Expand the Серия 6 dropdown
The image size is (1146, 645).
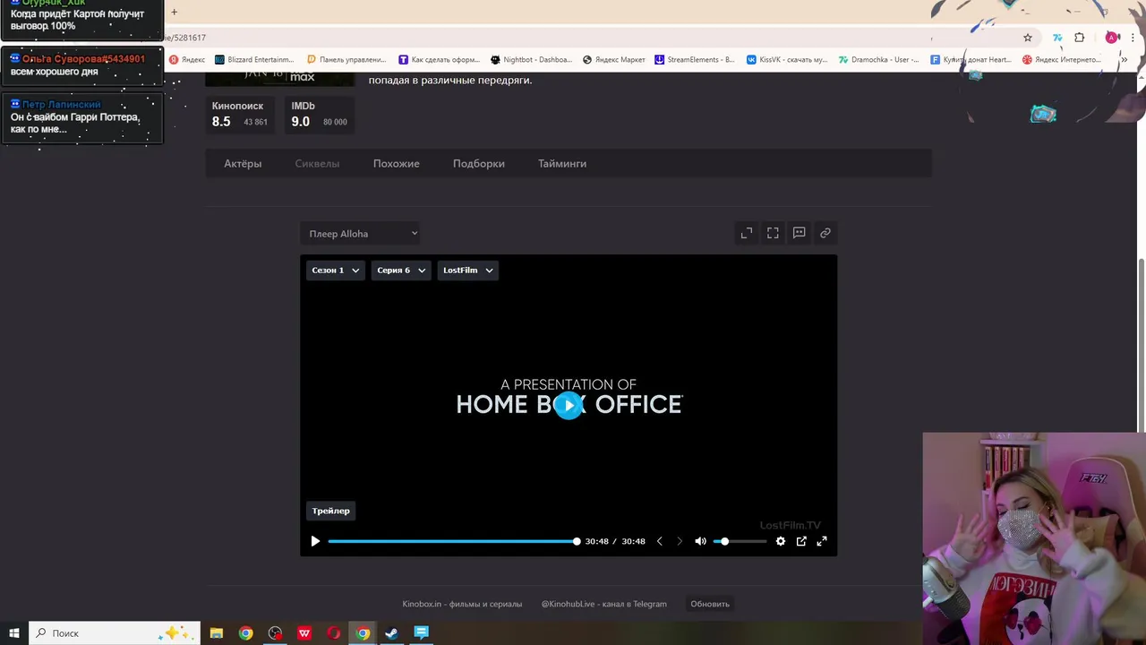pyautogui.click(x=401, y=271)
